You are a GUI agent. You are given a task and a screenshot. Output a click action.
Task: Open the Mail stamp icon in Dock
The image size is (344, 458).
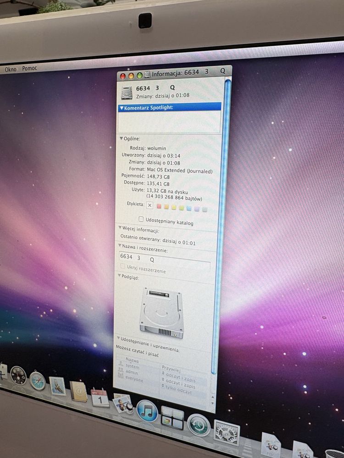coord(57,386)
